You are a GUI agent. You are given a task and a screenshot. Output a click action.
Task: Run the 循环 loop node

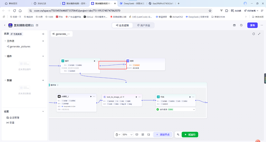[95, 61]
